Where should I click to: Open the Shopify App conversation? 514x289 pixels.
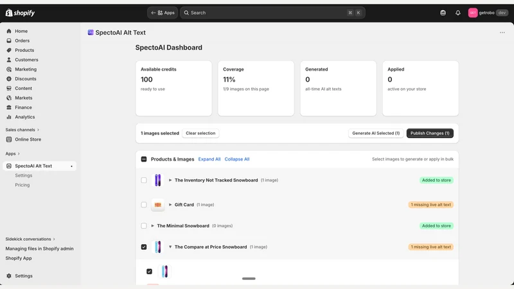[x=19, y=258]
